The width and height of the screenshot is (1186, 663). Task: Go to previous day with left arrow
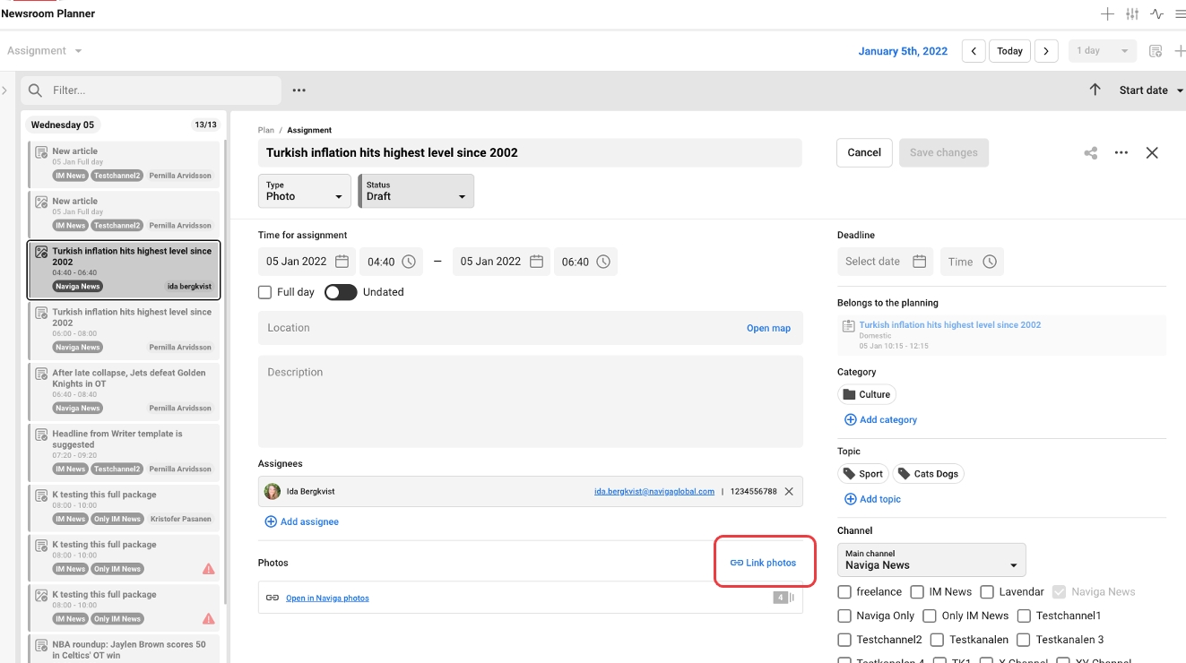(974, 51)
